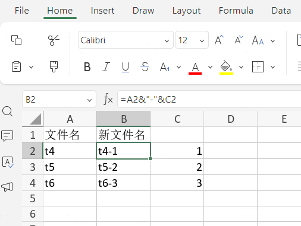The image size is (301, 226).
Task: Open the Name Box B2 dropdown
Action: [x=89, y=100]
